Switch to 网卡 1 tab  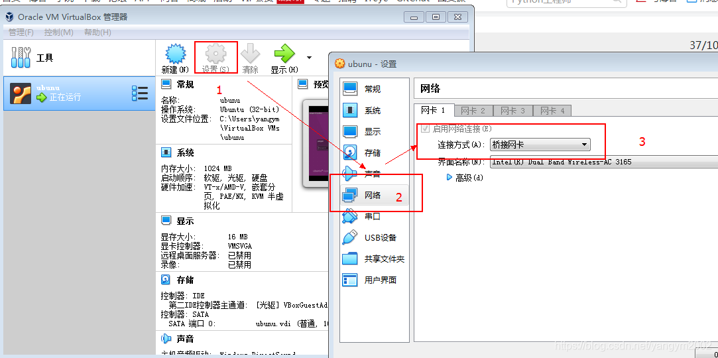pyautogui.click(x=434, y=110)
